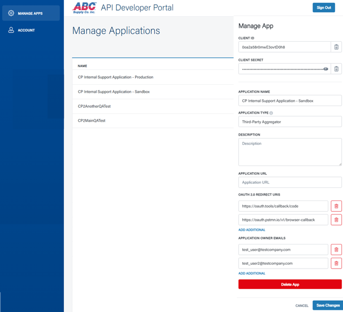Click the Sign Out button
The width and height of the screenshot is (343, 312).
323,8
